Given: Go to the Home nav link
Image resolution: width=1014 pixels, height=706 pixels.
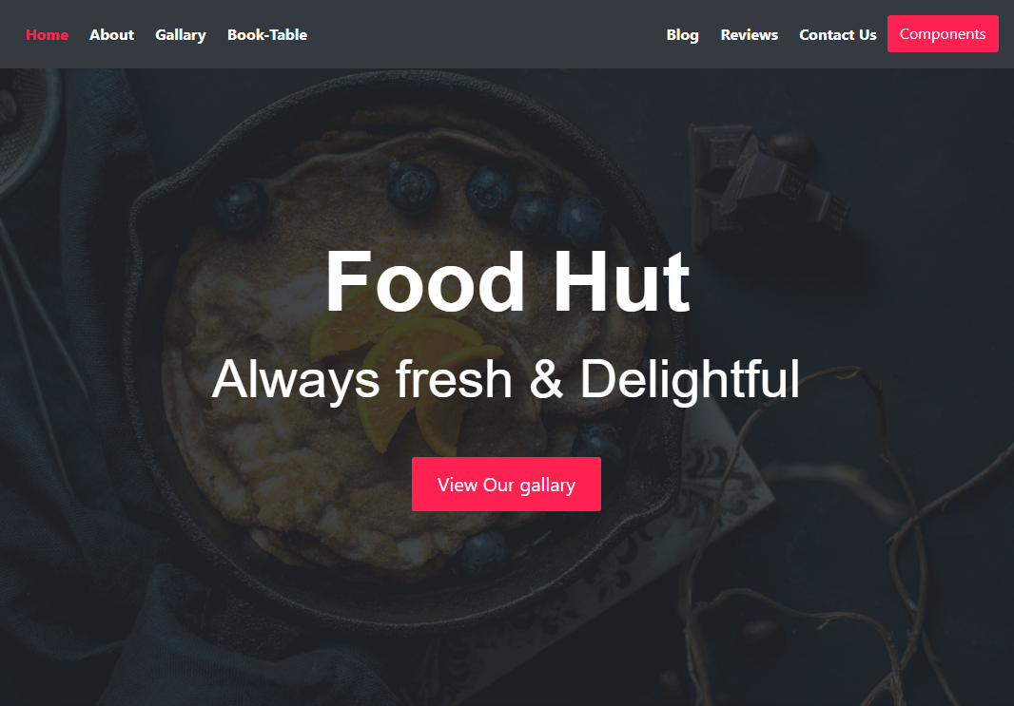Looking at the screenshot, I should point(47,35).
